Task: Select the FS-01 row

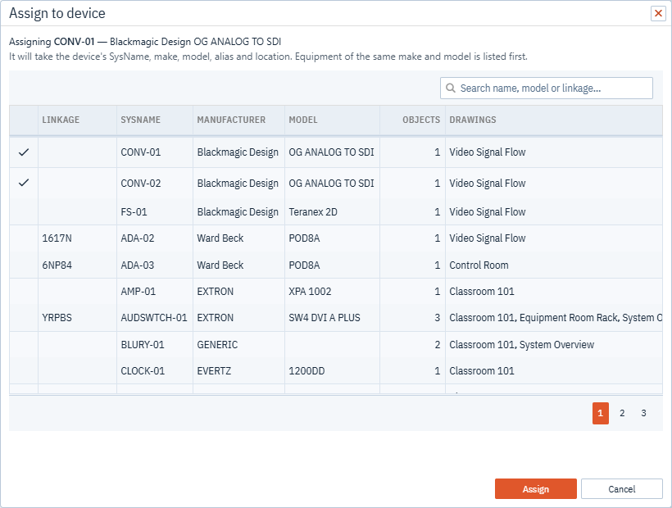Action: pyautogui.click(x=336, y=212)
